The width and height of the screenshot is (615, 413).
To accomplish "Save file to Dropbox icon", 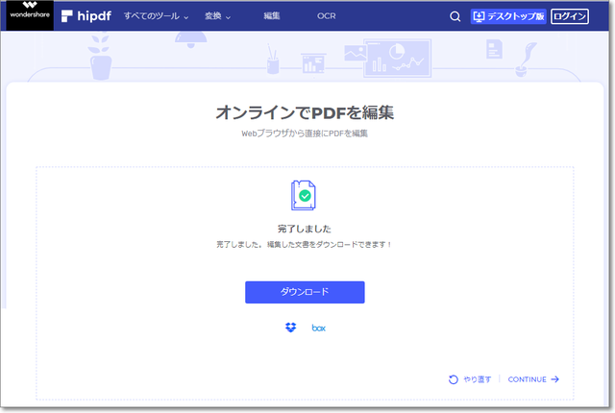I will tap(291, 328).
